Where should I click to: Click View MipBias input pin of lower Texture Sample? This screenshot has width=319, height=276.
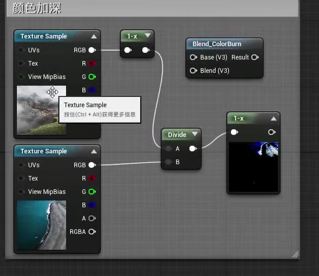coord(21,192)
